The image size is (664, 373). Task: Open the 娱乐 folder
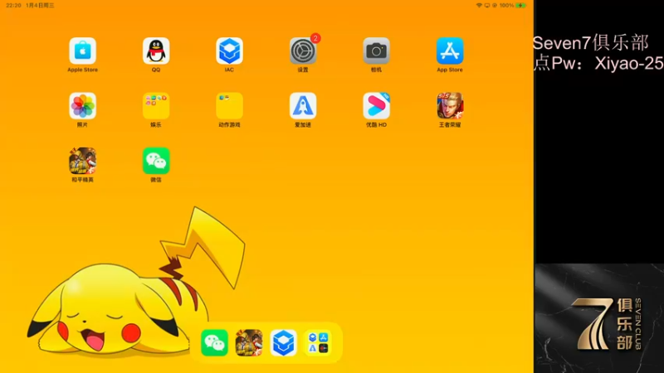[x=156, y=106]
